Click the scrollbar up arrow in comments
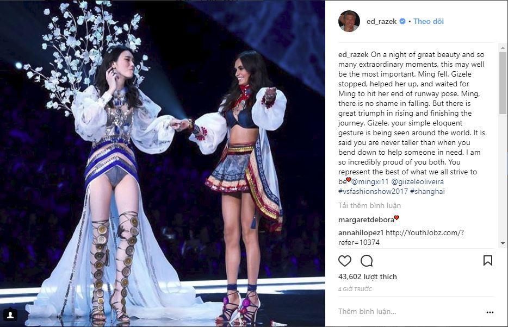508x327 pixels. pos(503,48)
